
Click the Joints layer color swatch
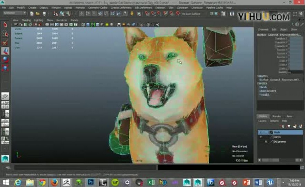click(x=271, y=137)
